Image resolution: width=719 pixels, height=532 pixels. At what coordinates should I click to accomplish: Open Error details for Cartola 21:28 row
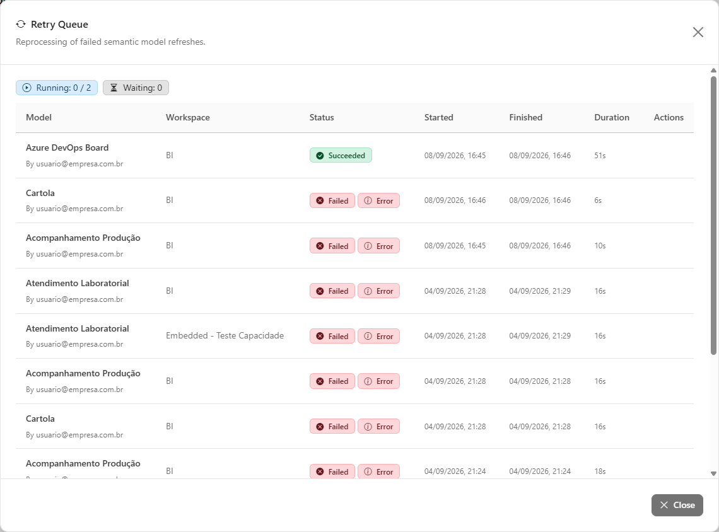(x=379, y=427)
